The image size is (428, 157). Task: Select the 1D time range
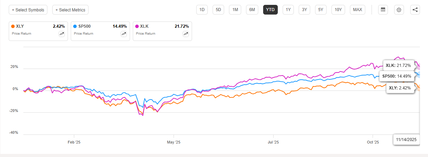tap(201, 10)
